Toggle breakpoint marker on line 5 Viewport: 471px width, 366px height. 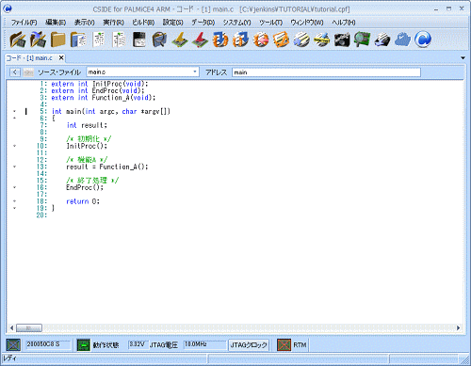pos(14,111)
